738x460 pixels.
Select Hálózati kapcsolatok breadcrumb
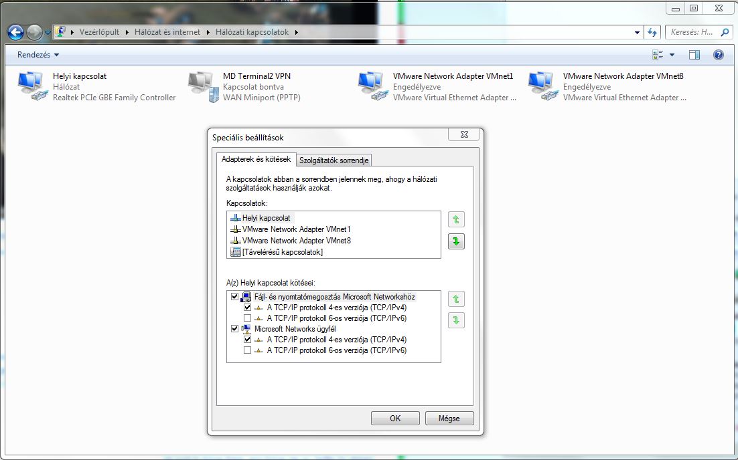[x=252, y=32]
